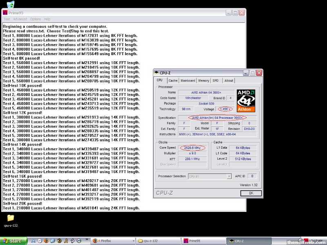Switch to the Cache tab in CPU-Z

(x=173, y=80)
